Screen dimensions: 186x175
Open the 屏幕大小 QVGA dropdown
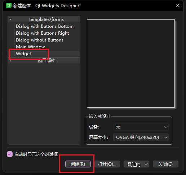(x=141, y=137)
